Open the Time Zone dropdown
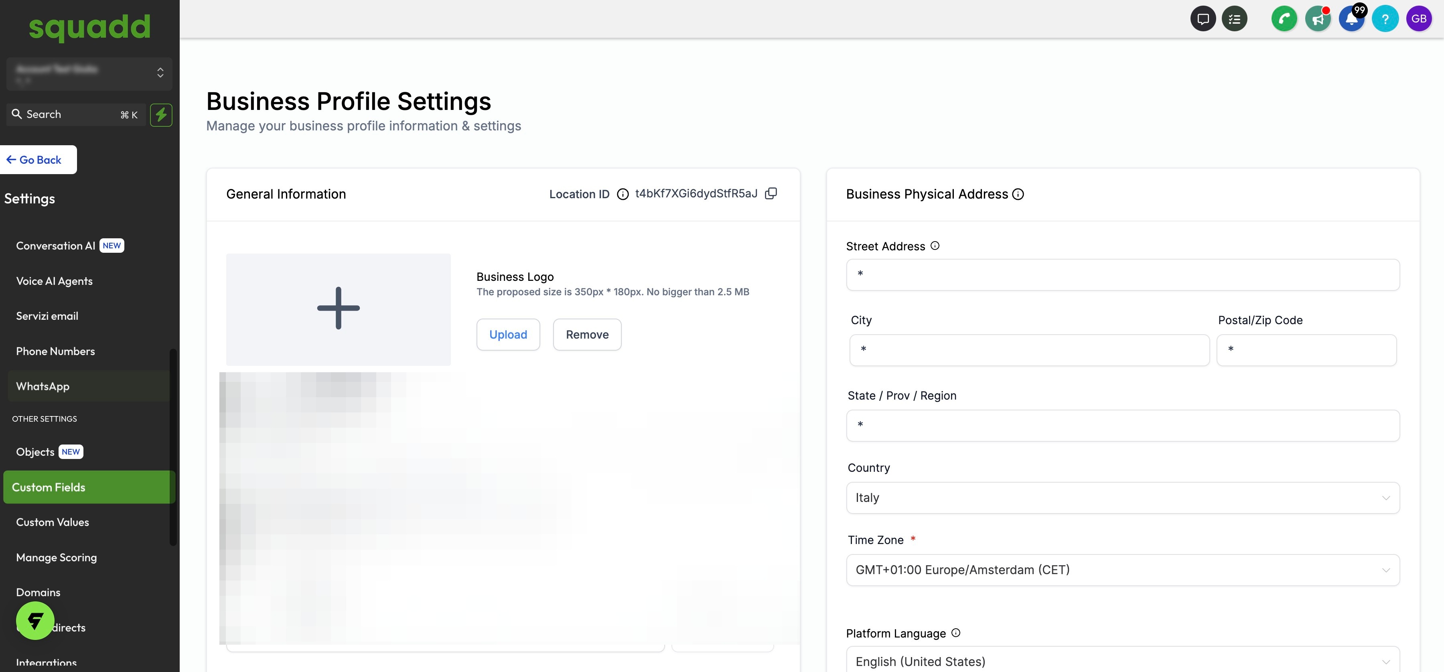The image size is (1444, 672). tap(1122, 570)
